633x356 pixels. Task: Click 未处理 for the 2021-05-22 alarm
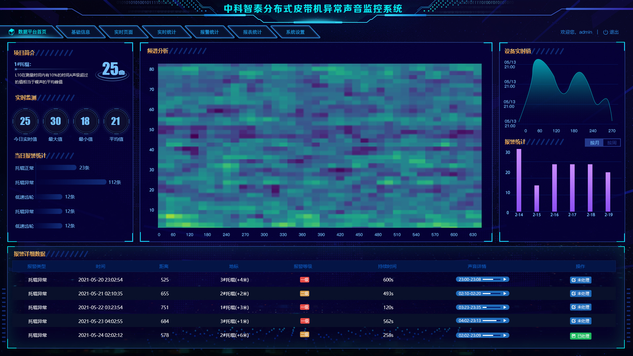click(x=580, y=307)
